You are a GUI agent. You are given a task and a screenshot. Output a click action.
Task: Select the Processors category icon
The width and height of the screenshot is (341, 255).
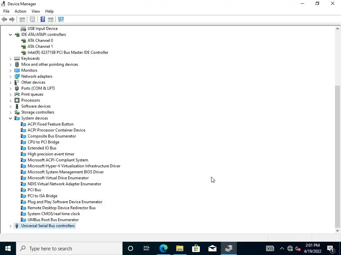click(x=17, y=100)
